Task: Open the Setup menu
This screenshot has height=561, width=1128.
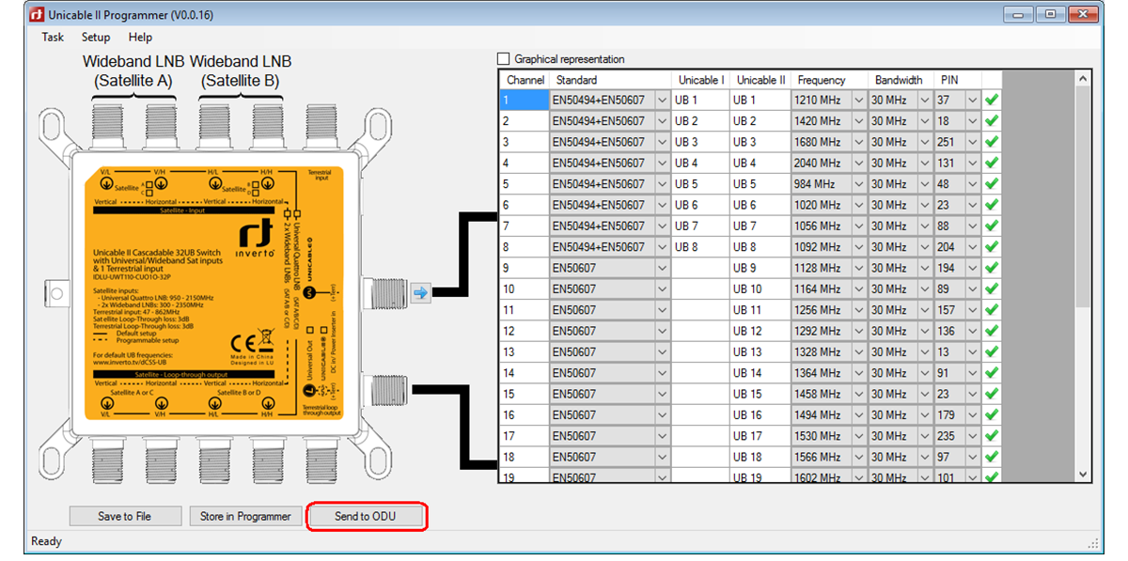Action: [x=96, y=37]
